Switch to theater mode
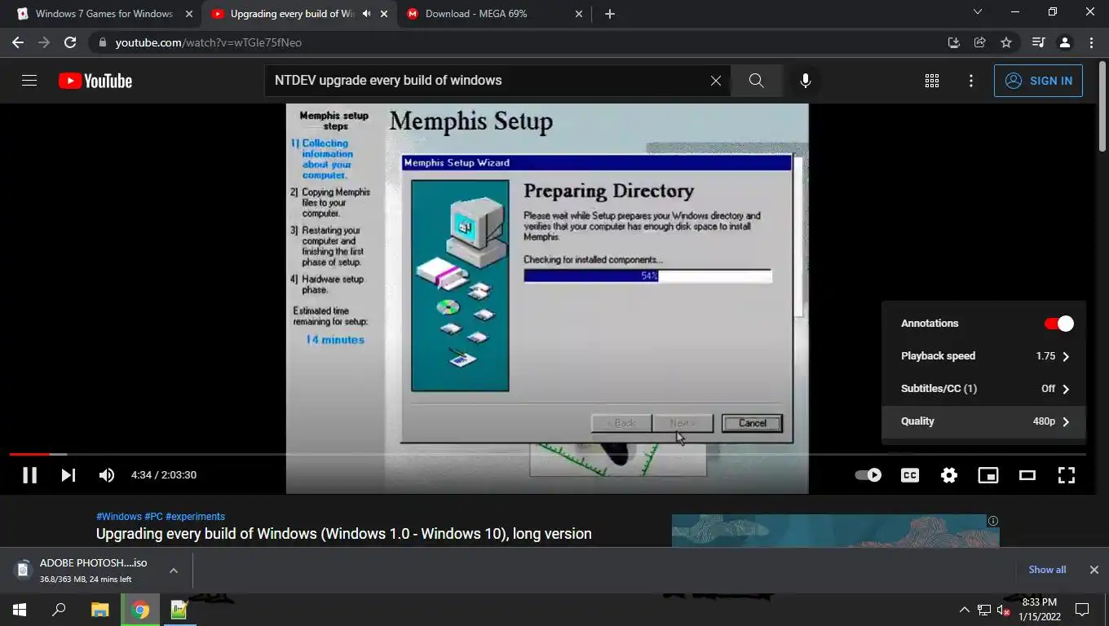 (1027, 474)
